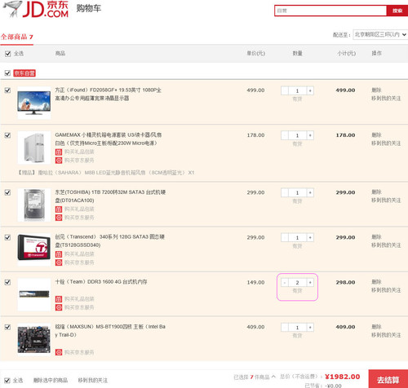The height and width of the screenshot is (388, 408).
Task: Open the iFound monitor thumbnail
Action: click(x=34, y=103)
